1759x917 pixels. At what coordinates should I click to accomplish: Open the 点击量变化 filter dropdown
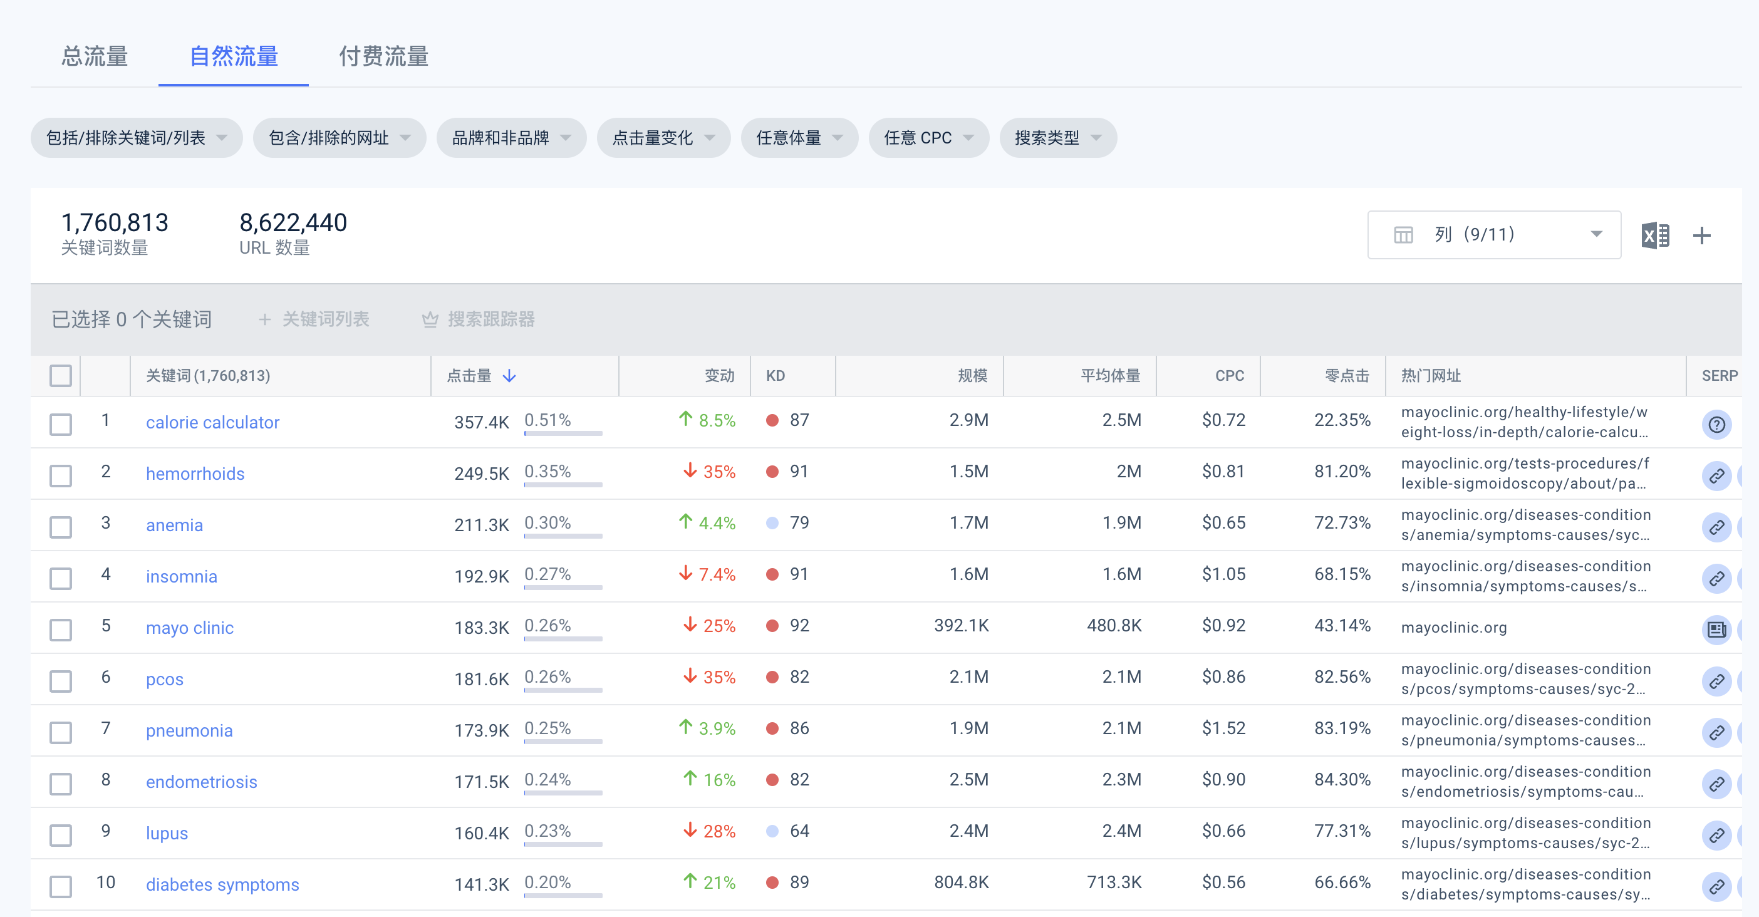[x=664, y=138]
